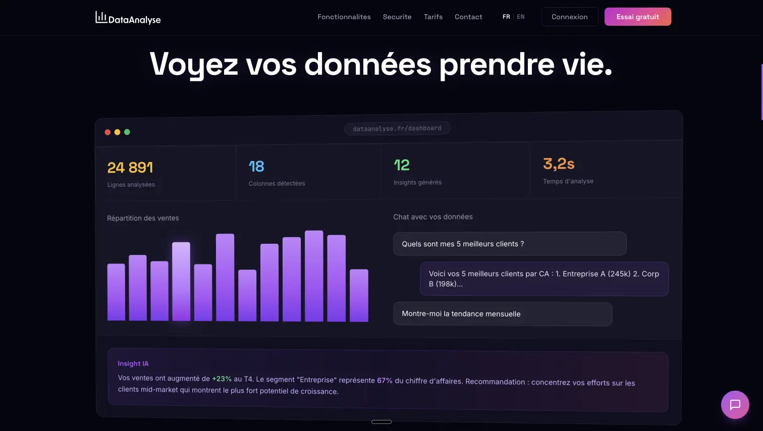Open the chat widget bubble icon
The width and height of the screenshot is (763, 431).
tap(735, 404)
